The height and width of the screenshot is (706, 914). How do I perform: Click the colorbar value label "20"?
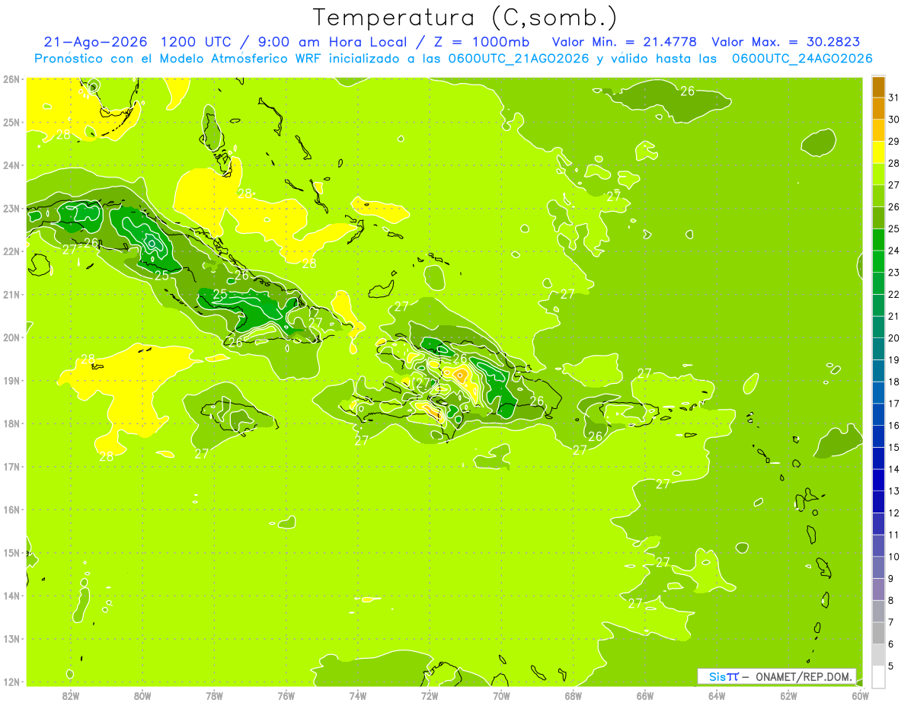coord(893,338)
